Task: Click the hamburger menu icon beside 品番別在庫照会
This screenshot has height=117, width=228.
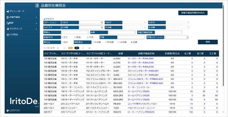Action: 37,5
